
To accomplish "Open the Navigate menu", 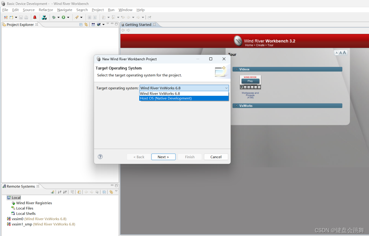I will (65, 10).
